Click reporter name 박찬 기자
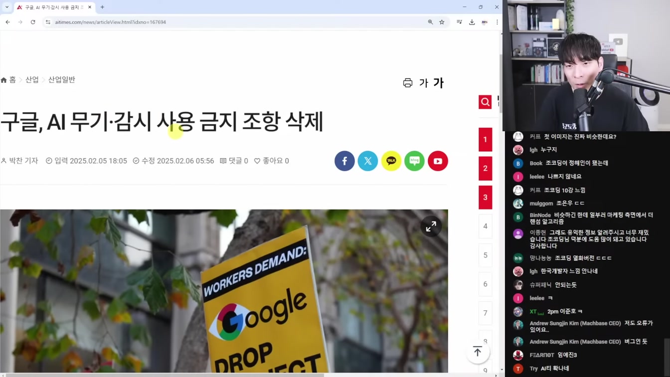 pyautogui.click(x=20, y=161)
